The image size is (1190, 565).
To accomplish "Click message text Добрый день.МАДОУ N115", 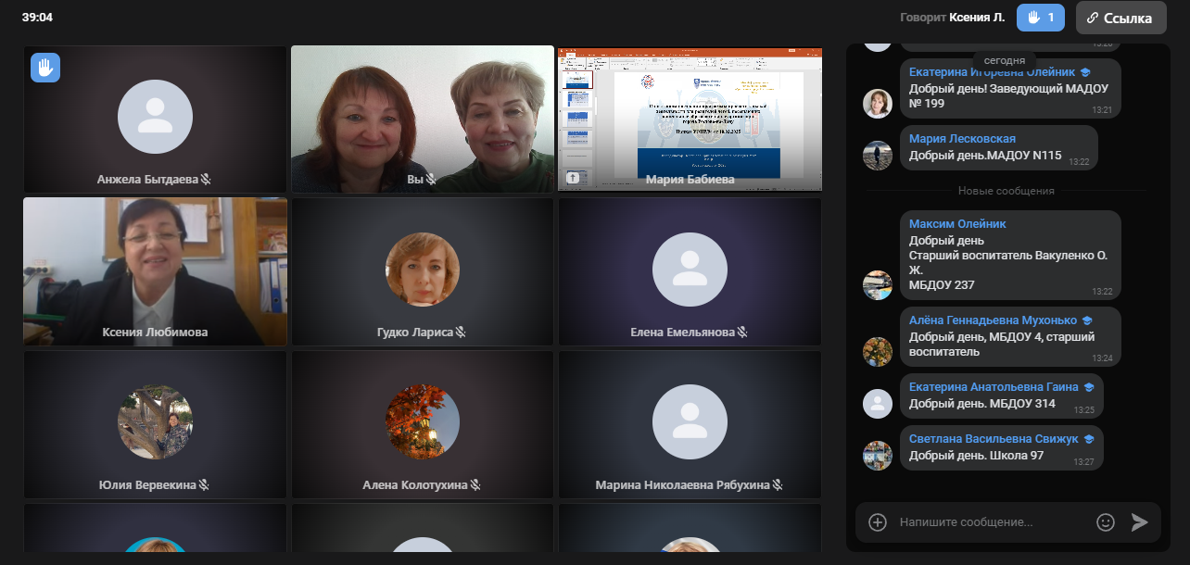I will (x=985, y=156).
